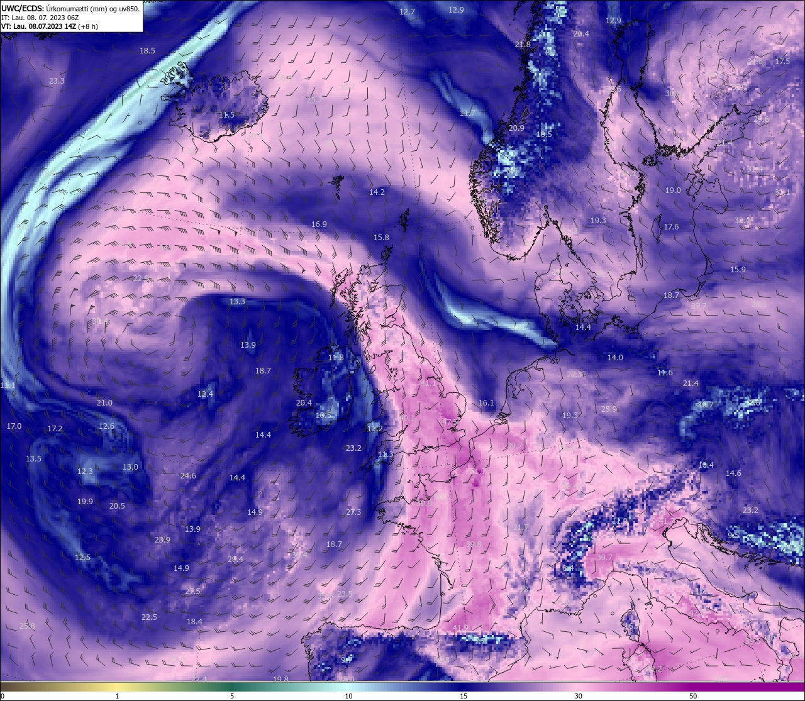805x701 pixels.
Task: Click the map value 11.7
Action: click(x=467, y=113)
